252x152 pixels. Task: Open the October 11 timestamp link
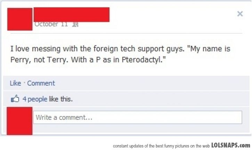point(51,24)
